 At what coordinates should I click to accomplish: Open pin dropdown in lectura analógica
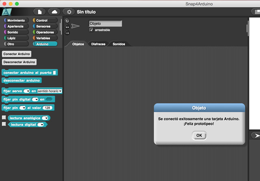pos(45,118)
